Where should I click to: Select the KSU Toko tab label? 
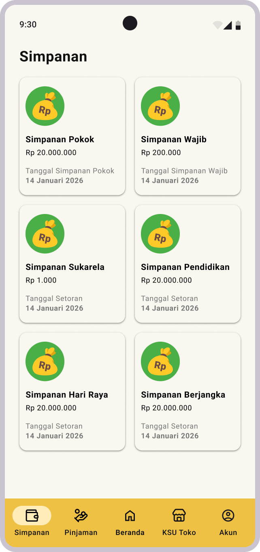[179, 533]
